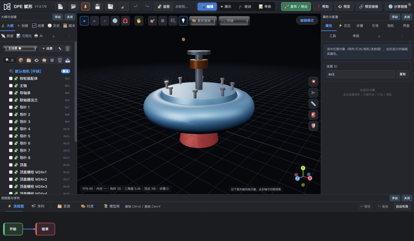
Task: Tick the checkbox for 导轴承
Action: [x=11, y=93]
